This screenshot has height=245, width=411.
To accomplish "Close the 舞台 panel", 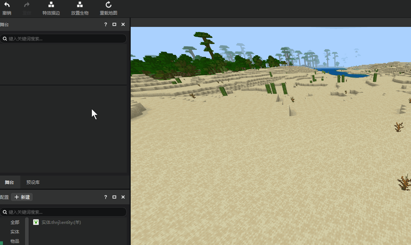I will 123,24.
